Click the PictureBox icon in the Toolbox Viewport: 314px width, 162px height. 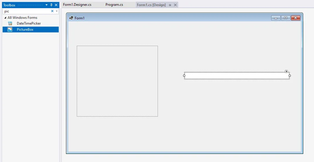pos(10,30)
